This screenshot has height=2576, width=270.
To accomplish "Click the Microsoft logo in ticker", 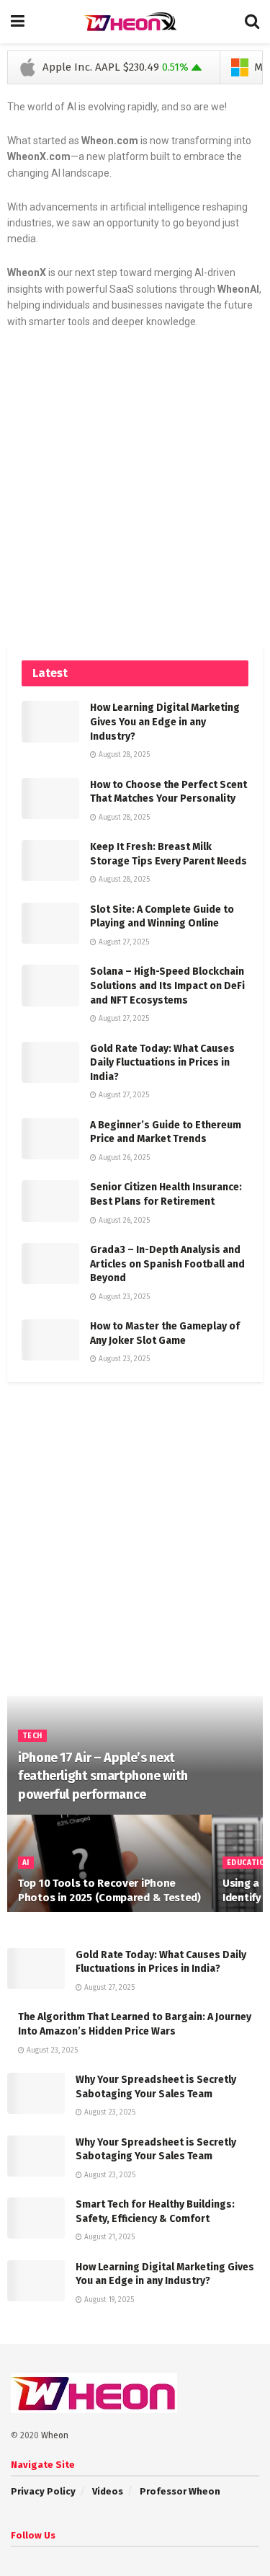I will pos(239,67).
